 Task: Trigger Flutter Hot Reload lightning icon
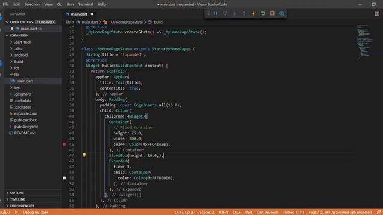click(253, 13)
